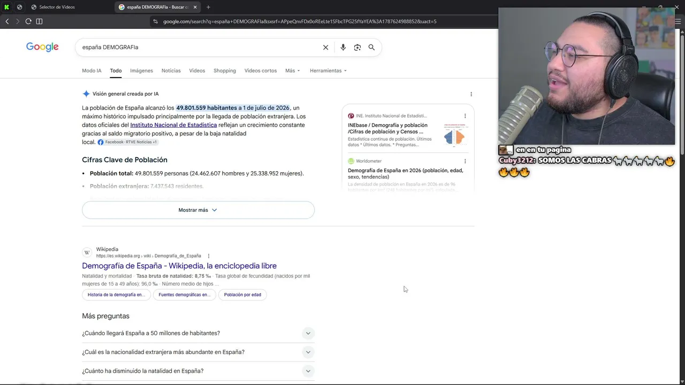The width and height of the screenshot is (685, 385).
Task: Expand ¿Cuánto ha disminuido la natalidad question
Action: [x=198, y=371]
